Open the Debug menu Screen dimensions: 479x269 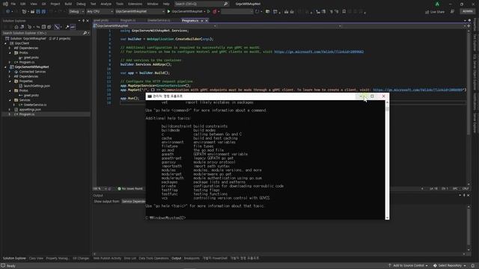[81, 4]
